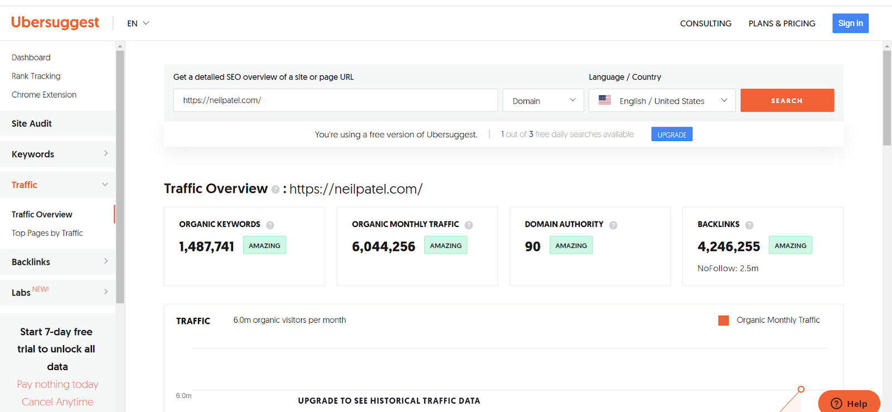Open Site Audit in the sidebar
Image resolution: width=892 pixels, height=412 pixels.
click(58, 123)
